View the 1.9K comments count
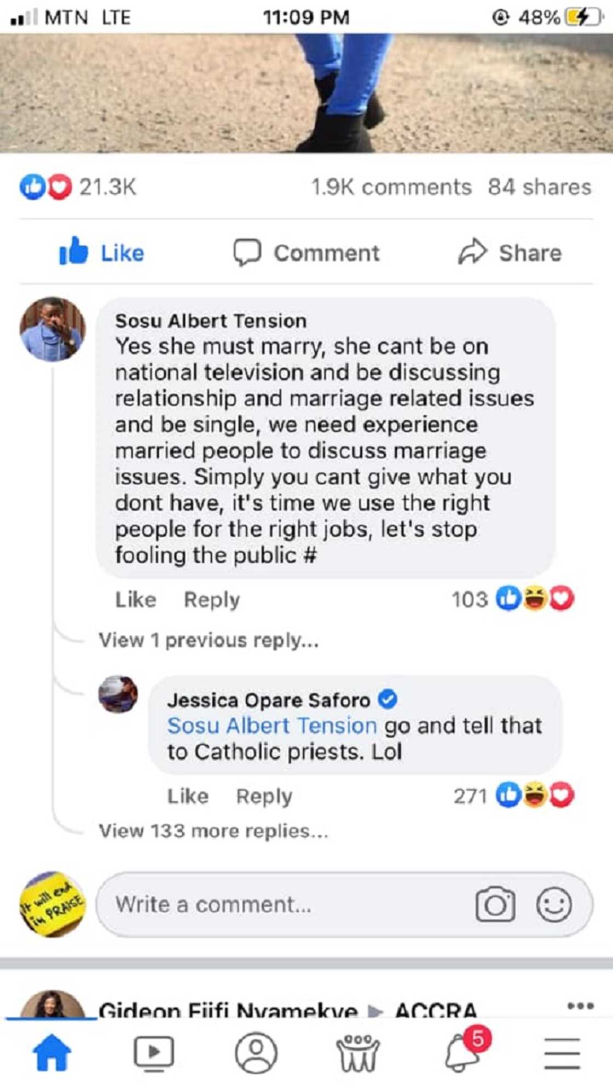613x1089 pixels. click(391, 187)
